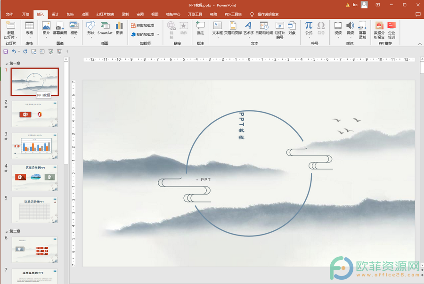Open 页眉和页脚 header and footer
This screenshot has height=284, width=424.
point(233,29)
